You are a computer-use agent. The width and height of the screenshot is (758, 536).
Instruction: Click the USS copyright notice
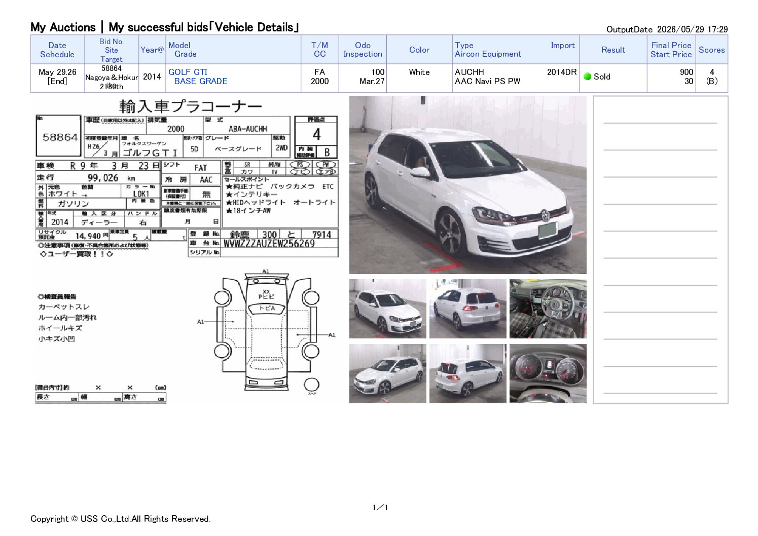tap(121, 519)
